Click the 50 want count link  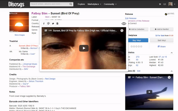(x=137, y=60)
